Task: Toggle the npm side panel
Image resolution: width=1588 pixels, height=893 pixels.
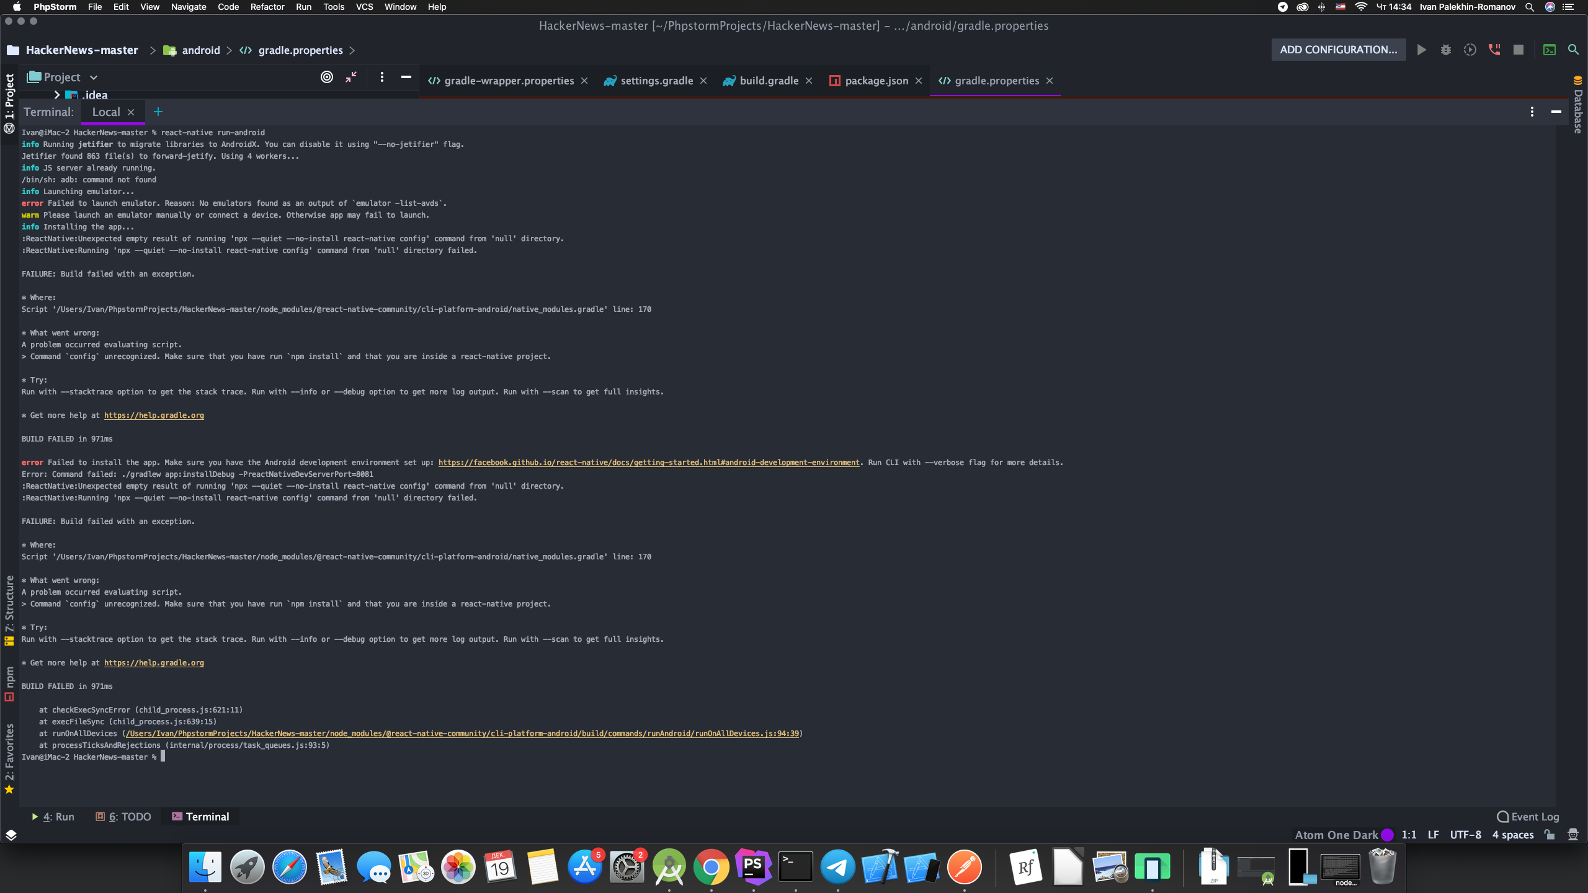Action: click(x=9, y=684)
